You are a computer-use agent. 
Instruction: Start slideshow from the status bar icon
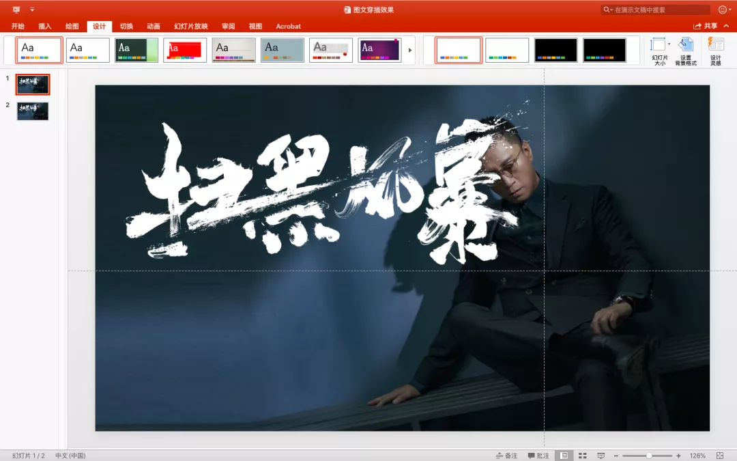point(601,456)
